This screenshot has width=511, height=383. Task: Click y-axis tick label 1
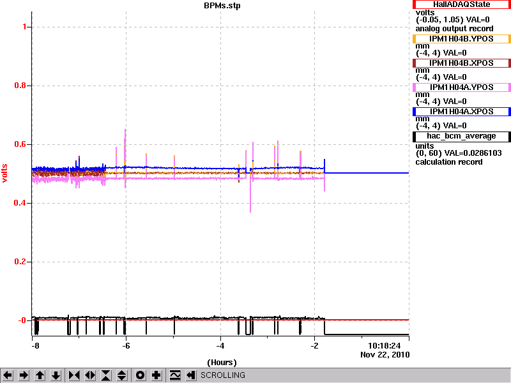click(x=24, y=27)
